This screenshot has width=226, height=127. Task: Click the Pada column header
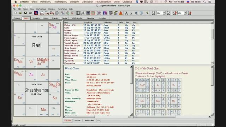pyautogui.click(x=121, y=23)
